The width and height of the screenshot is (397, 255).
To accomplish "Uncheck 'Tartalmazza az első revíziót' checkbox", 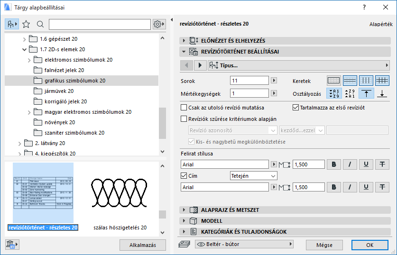I will tap(296, 108).
